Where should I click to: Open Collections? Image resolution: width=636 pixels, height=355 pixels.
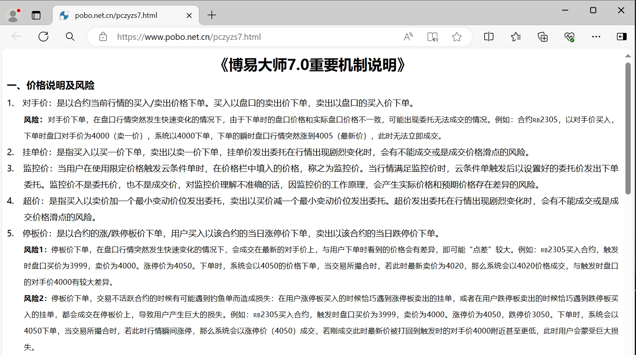click(x=543, y=37)
